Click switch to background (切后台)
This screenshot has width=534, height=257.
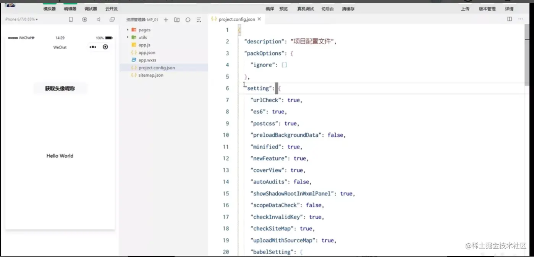(327, 9)
